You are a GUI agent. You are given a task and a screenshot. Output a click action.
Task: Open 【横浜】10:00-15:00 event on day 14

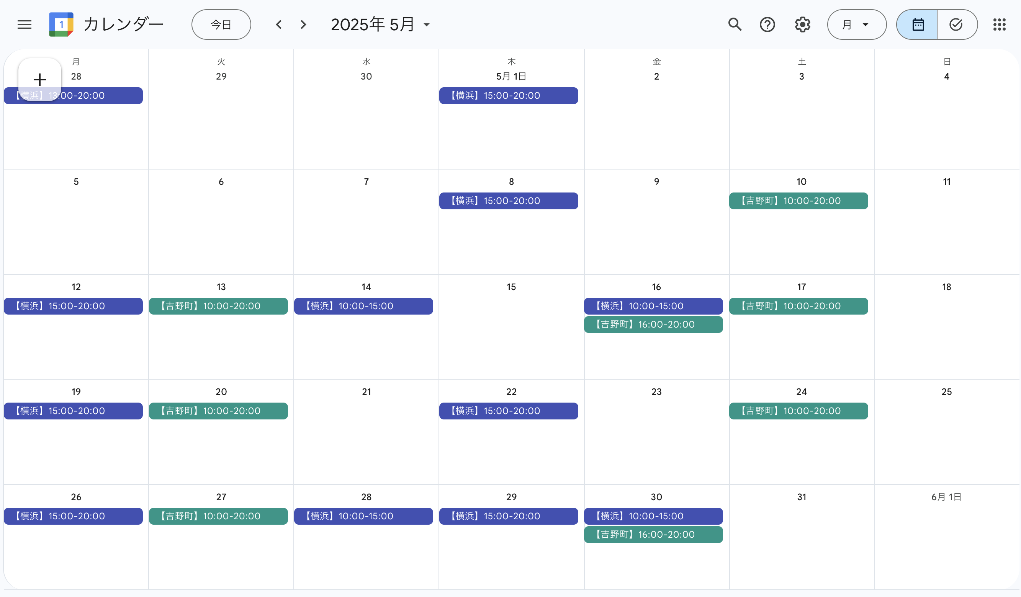click(364, 306)
